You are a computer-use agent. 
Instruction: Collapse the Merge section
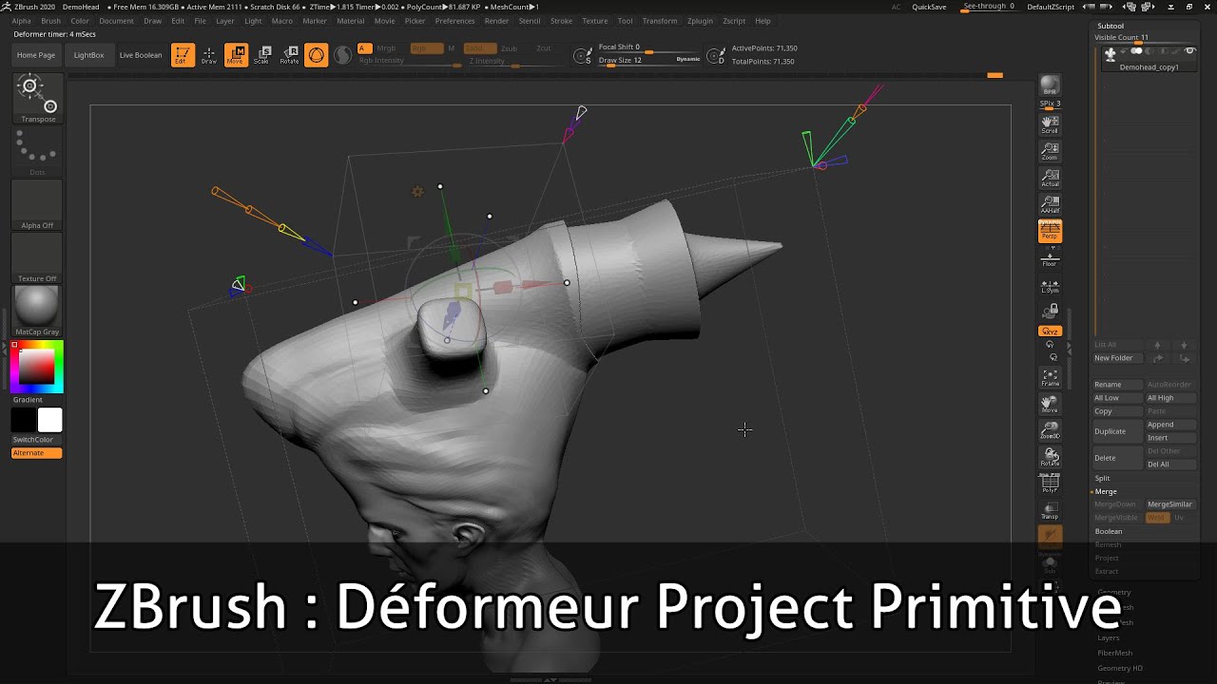1106,492
